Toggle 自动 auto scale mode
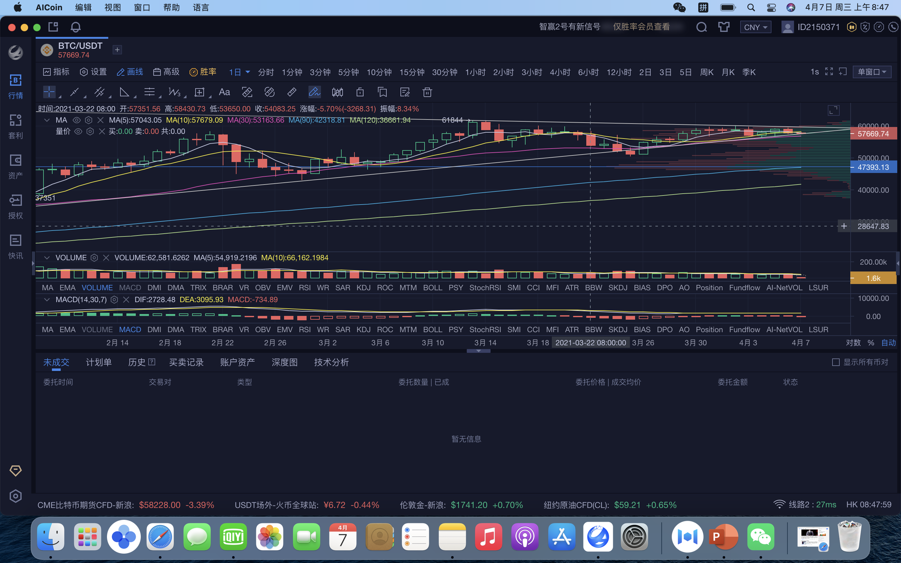 [888, 342]
